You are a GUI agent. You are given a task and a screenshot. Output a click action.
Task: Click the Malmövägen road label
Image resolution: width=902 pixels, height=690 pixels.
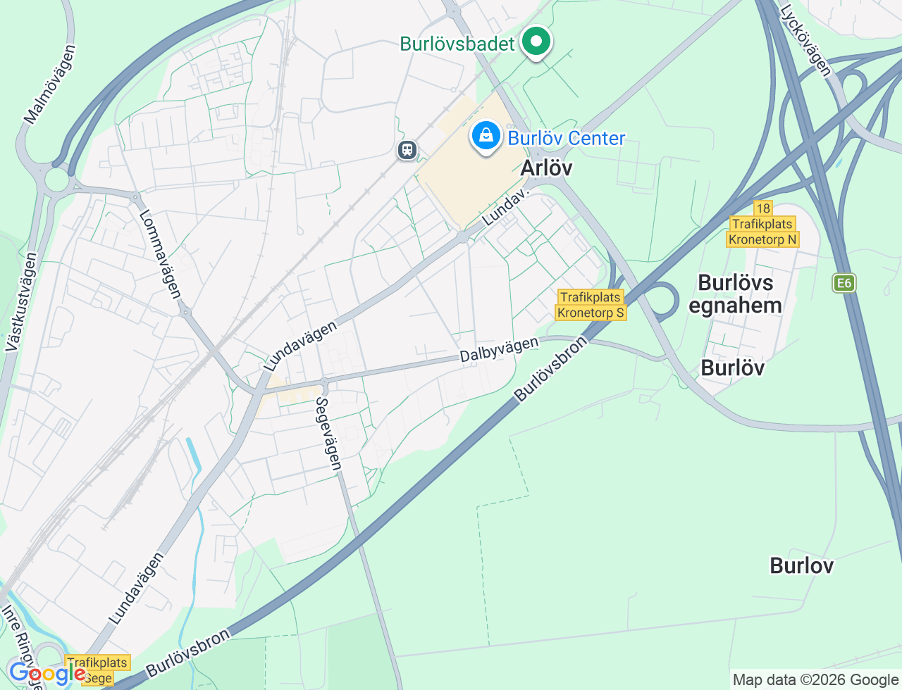[x=49, y=84]
